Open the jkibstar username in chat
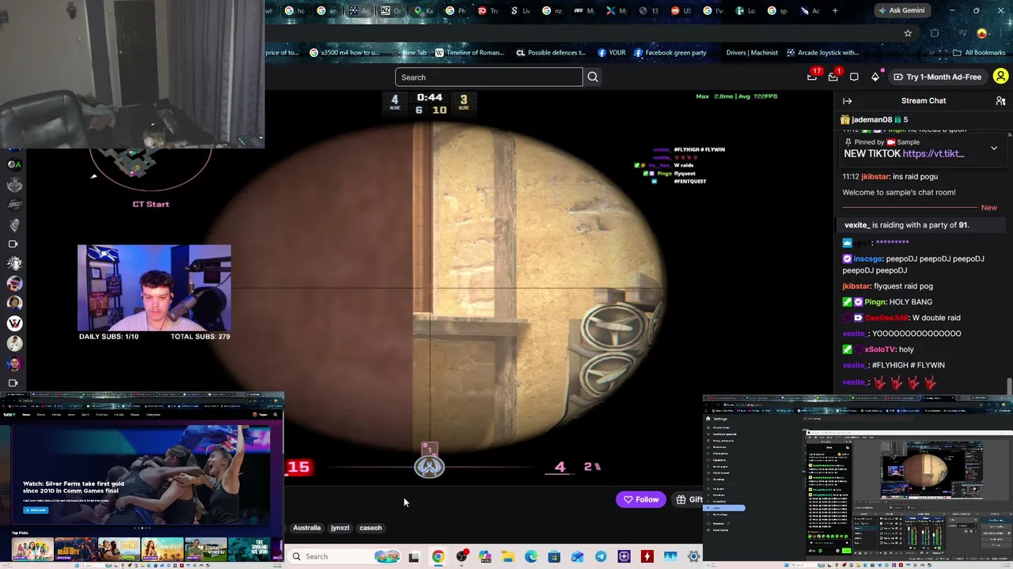1013x569 pixels. point(876,177)
